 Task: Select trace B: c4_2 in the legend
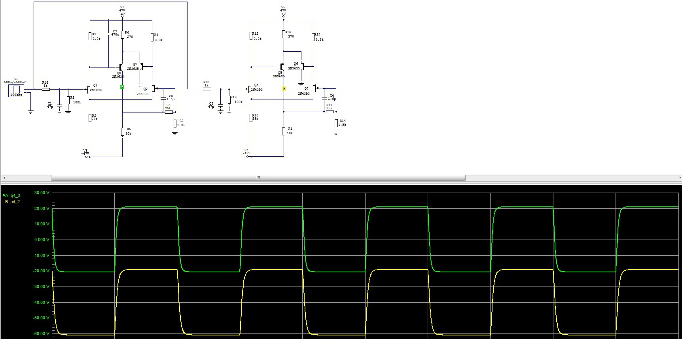coord(12,202)
